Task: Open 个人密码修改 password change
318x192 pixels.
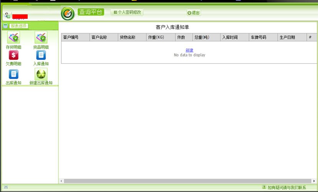Action: pos(127,12)
